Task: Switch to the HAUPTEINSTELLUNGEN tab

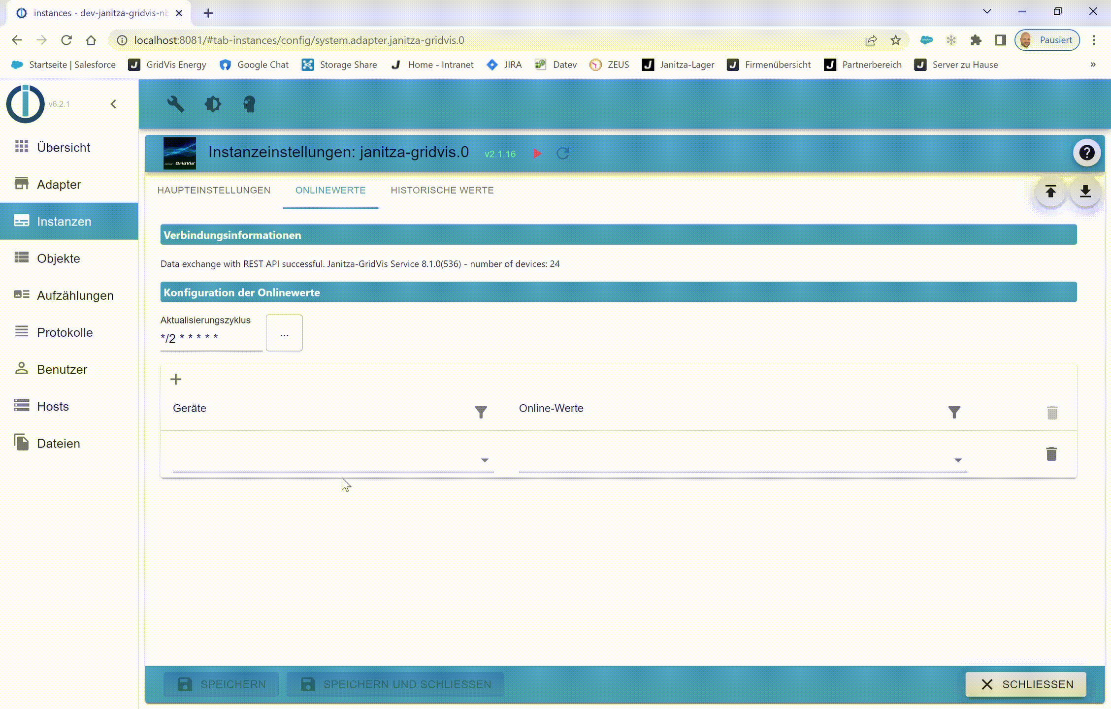Action: tap(214, 190)
